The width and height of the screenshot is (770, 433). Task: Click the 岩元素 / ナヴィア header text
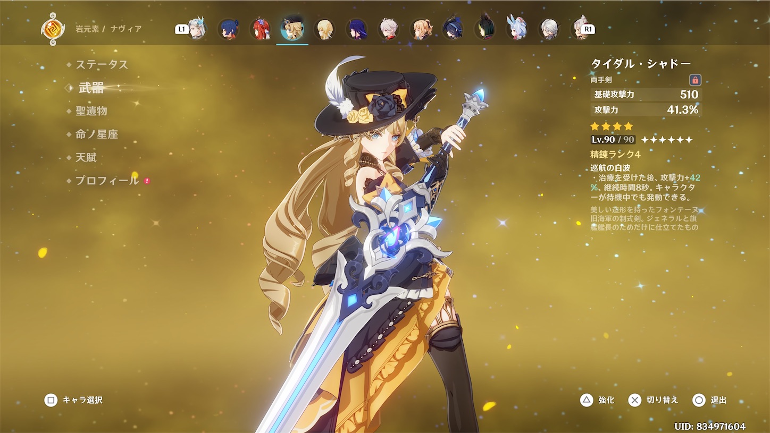coord(108,29)
